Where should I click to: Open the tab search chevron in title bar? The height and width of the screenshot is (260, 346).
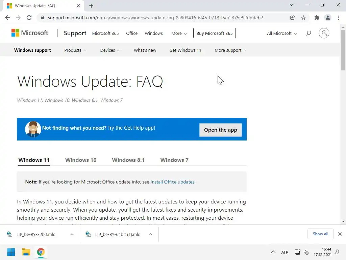[292, 5]
